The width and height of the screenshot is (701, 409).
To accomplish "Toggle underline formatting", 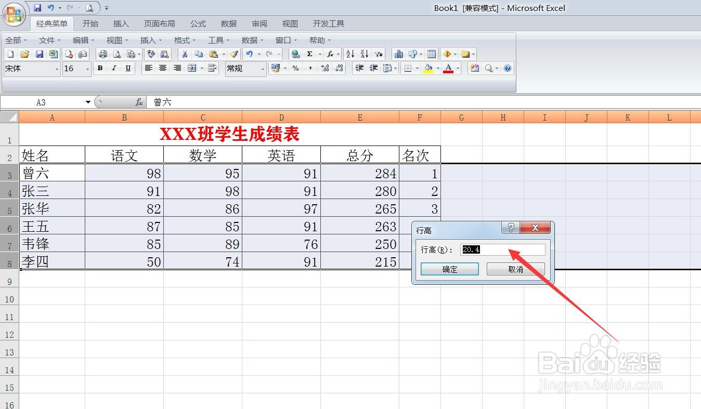I will click(128, 68).
